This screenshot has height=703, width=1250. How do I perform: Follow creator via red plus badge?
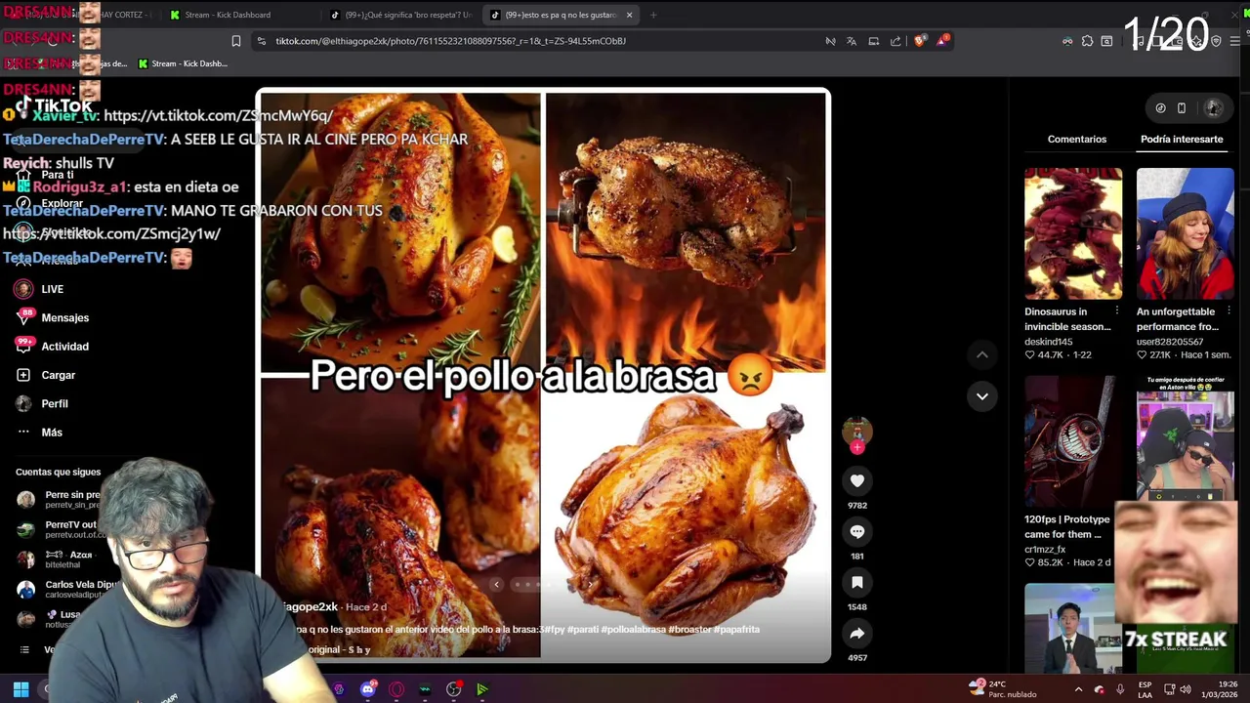(856, 447)
